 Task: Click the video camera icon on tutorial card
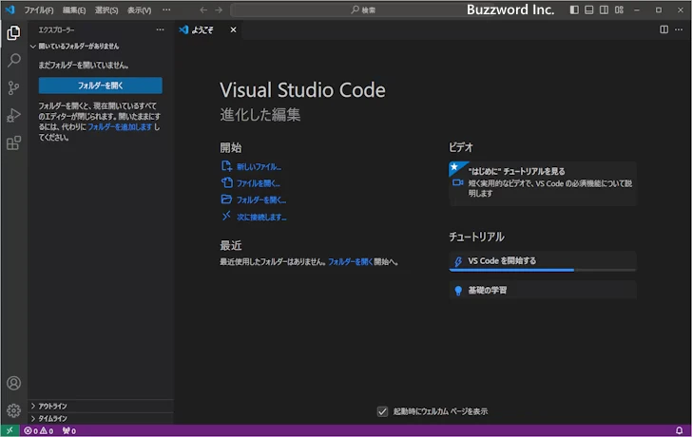click(x=457, y=182)
